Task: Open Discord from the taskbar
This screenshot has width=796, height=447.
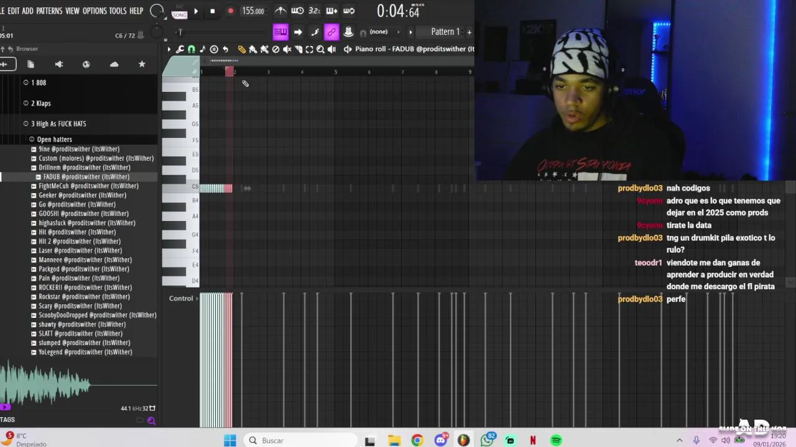Action: [x=441, y=440]
